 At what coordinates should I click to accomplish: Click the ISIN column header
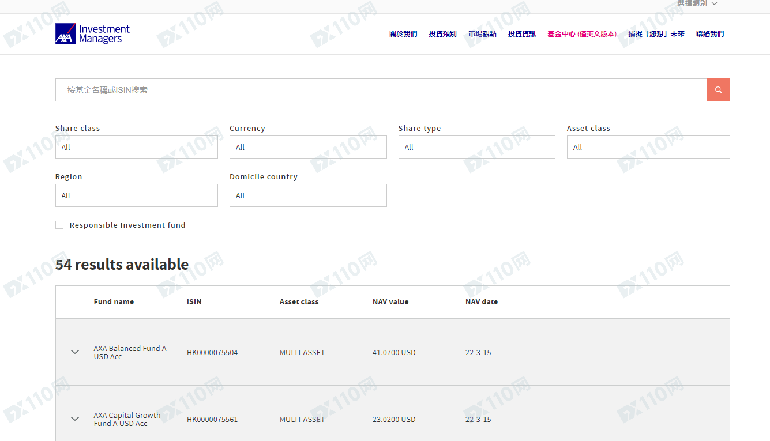194,301
